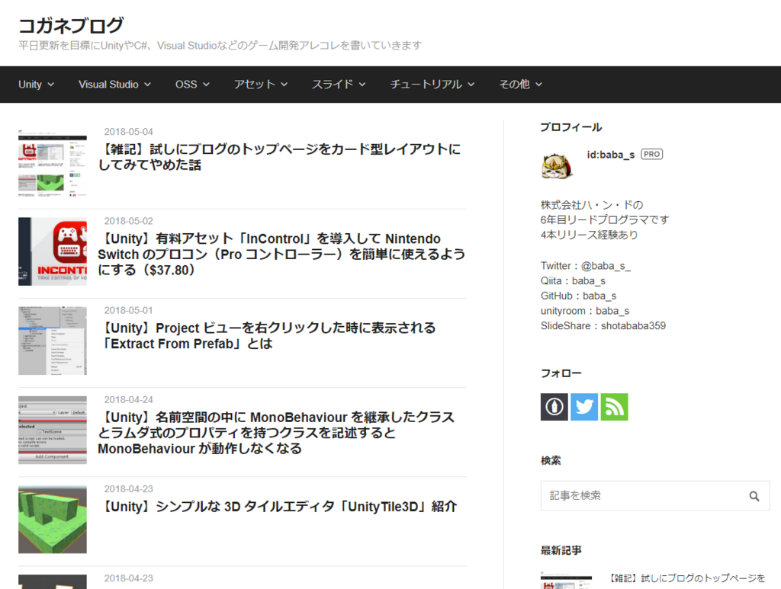Expand the その他 menu chevron
Screen dimensions: 781x589
click(538, 85)
